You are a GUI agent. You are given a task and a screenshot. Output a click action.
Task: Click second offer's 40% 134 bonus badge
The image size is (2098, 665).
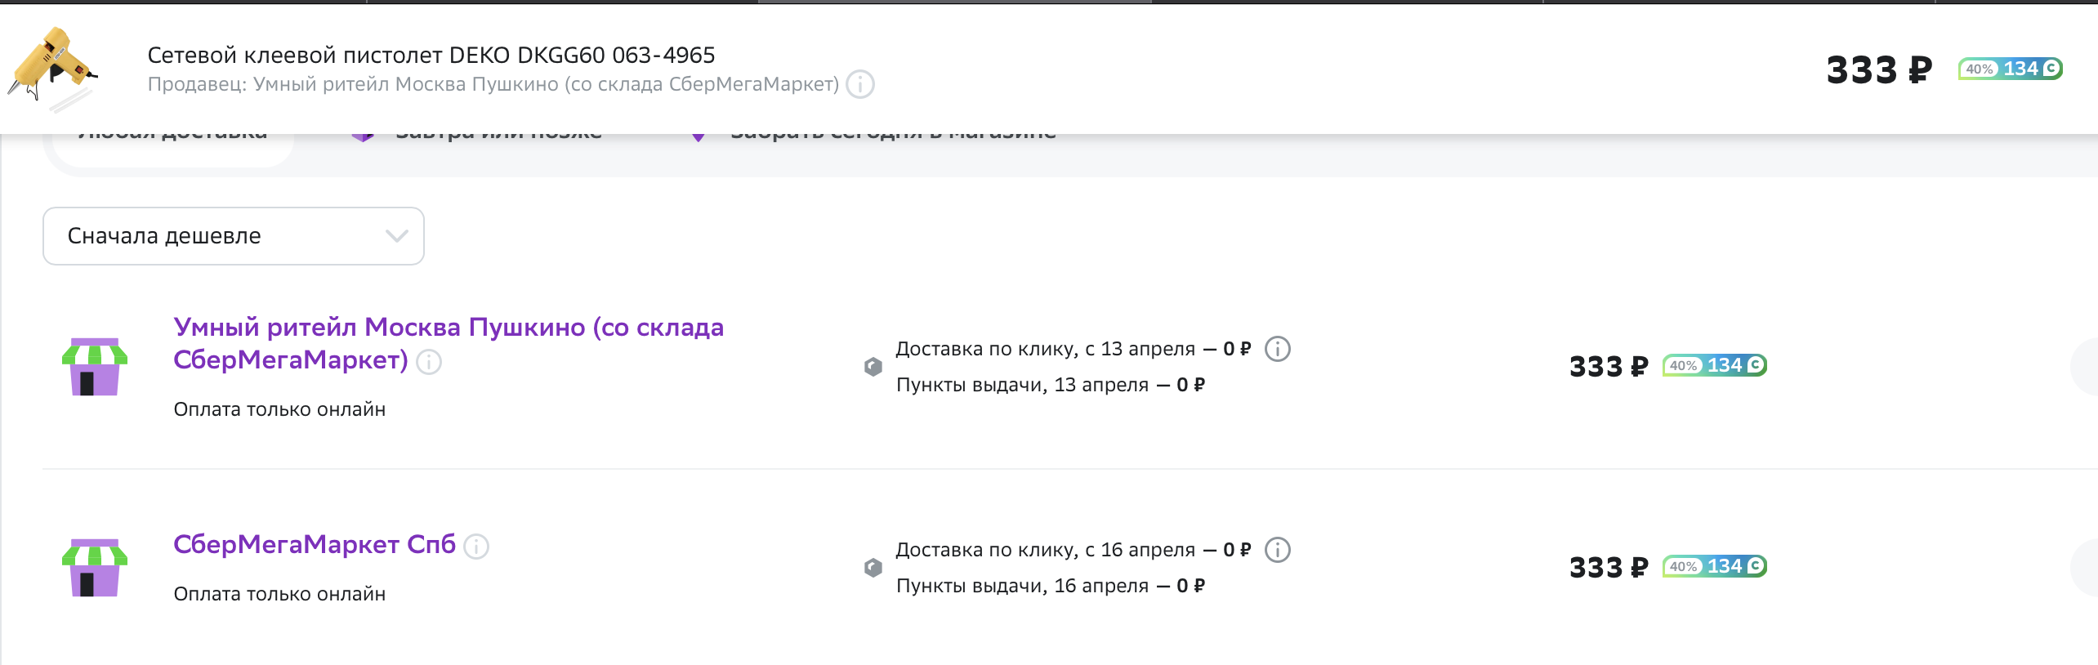(x=1715, y=566)
